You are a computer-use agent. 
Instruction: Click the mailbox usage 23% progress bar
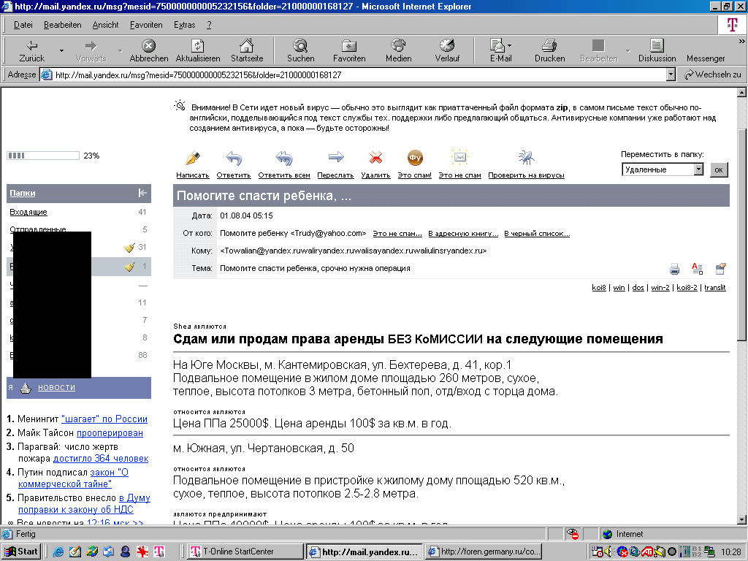pyautogui.click(x=43, y=156)
